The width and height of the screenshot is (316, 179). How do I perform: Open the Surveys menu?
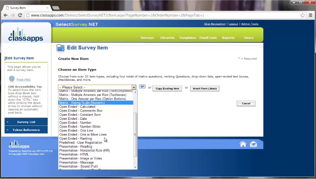pos(147,38)
